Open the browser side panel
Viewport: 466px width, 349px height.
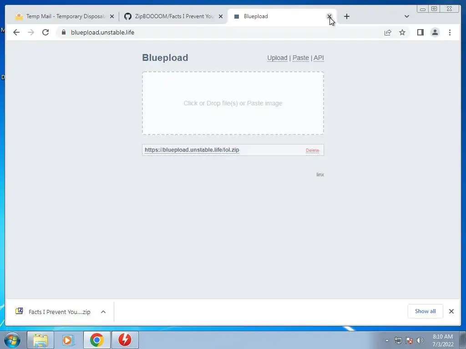point(420,32)
